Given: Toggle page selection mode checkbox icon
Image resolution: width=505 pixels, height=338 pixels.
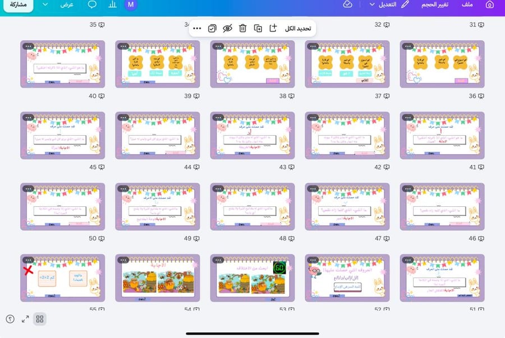Looking at the screenshot, I should pos(212,28).
